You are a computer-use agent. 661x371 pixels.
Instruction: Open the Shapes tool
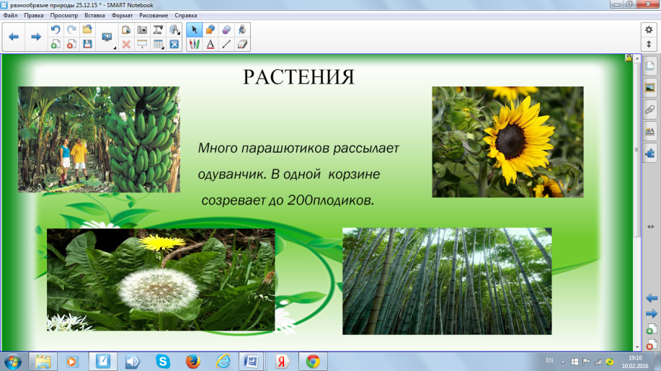[210, 30]
